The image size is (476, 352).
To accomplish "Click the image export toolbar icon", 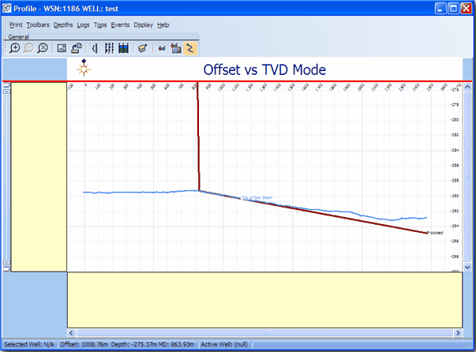I will click(x=62, y=48).
